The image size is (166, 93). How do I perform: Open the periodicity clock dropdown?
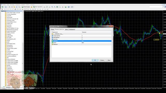pyautogui.click(x=70, y=7)
